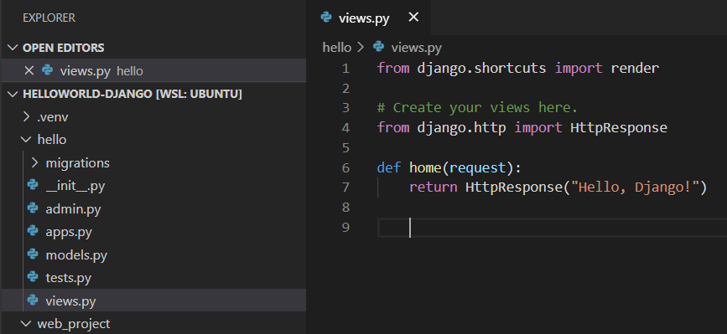Click line number 1 in gutter
The width and height of the screenshot is (727, 334).
pyautogui.click(x=345, y=69)
